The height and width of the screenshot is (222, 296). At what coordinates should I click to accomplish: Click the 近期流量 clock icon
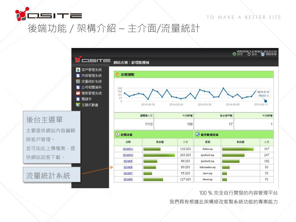click(x=117, y=134)
